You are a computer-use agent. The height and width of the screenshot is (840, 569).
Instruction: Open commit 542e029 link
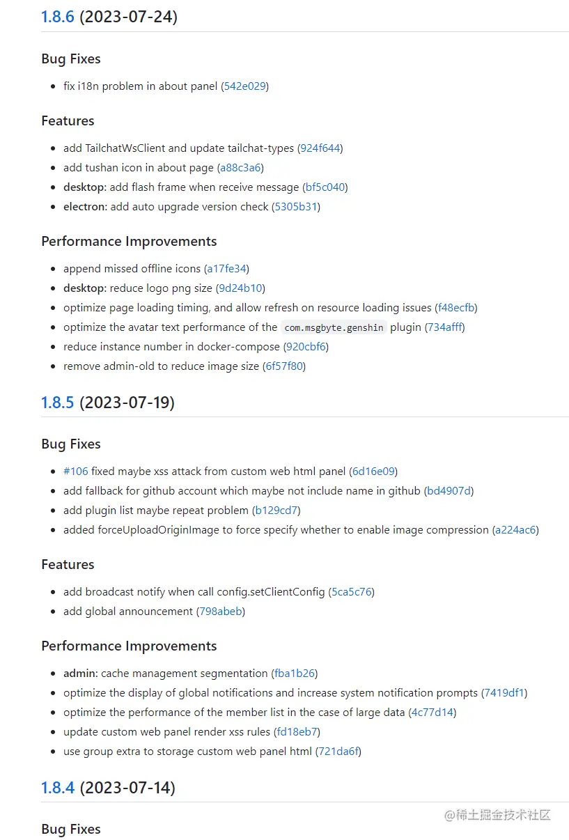[x=244, y=86]
